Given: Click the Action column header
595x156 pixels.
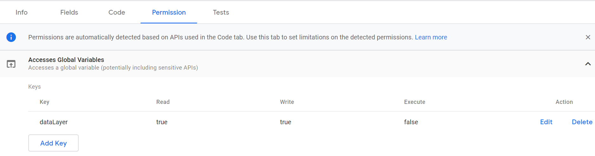Looking at the screenshot, I should click(x=564, y=102).
